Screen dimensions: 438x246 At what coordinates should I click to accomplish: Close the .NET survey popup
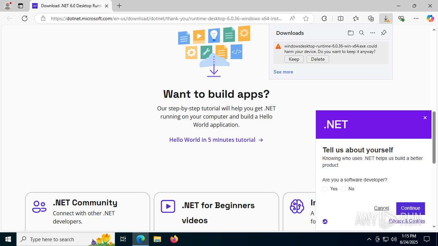click(x=425, y=118)
